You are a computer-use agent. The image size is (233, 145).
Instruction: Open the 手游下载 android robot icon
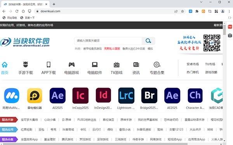tap(26, 65)
